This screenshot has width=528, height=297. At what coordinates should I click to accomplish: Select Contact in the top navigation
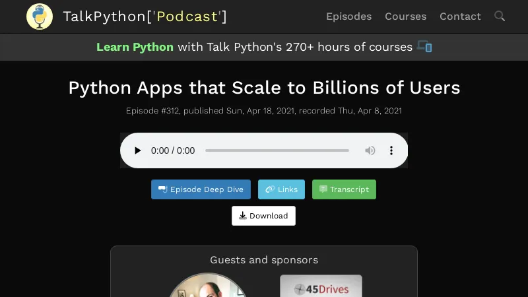click(x=460, y=16)
